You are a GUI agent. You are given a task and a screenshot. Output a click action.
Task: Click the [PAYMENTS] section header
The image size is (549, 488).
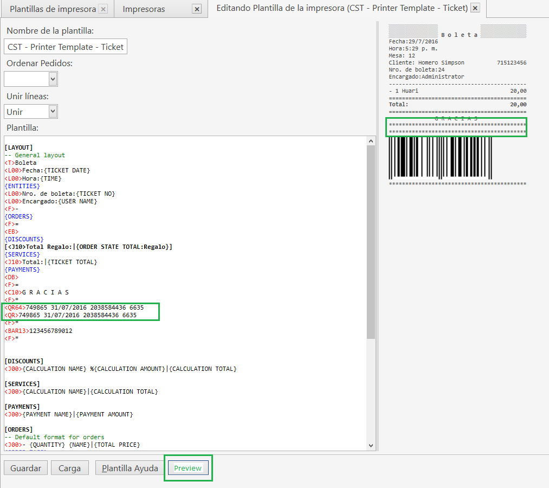point(22,407)
